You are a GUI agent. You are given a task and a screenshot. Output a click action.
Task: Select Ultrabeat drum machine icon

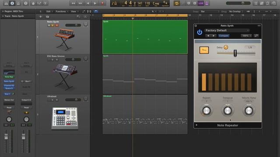pyautogui.click(x=65, y=118)
